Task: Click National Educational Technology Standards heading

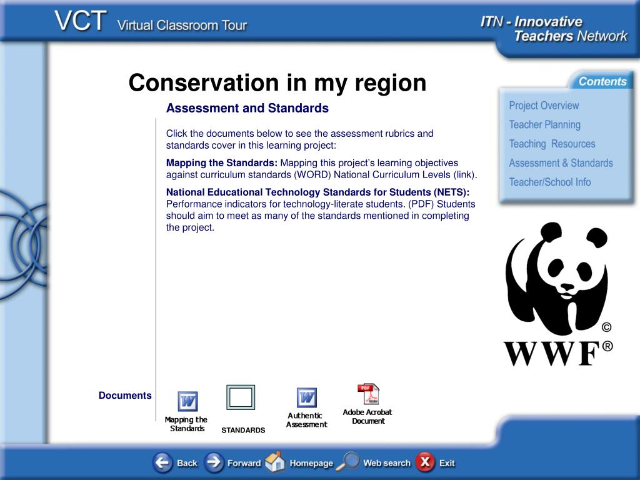Action: coord(317,192)
